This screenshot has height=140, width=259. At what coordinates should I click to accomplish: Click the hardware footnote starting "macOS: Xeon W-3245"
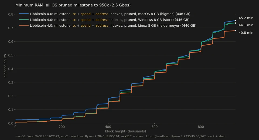[121, 136]
